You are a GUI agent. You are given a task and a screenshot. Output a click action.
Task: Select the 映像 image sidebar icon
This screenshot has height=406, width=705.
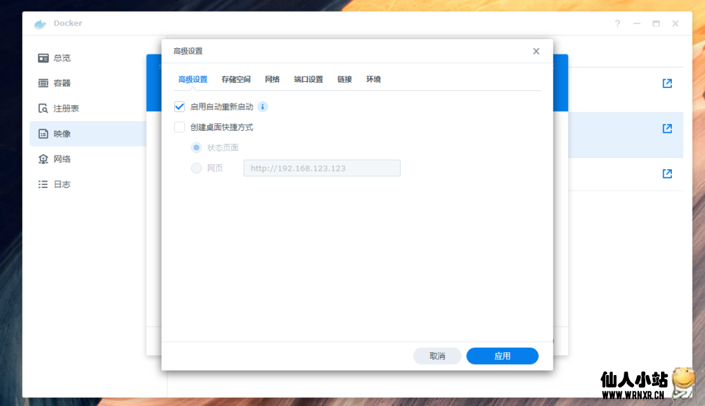click(43, 134)
